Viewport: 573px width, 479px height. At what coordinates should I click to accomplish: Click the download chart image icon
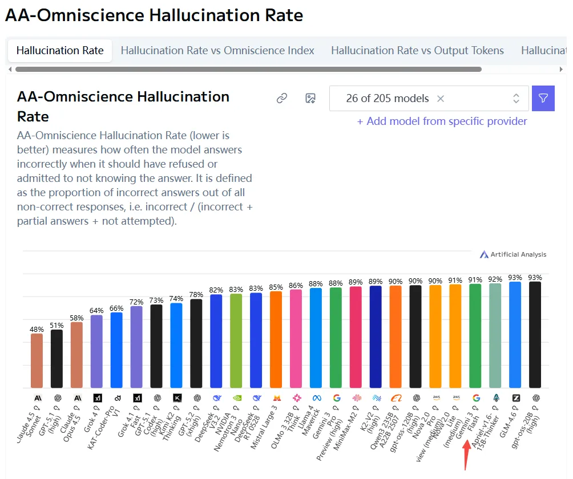310,99
